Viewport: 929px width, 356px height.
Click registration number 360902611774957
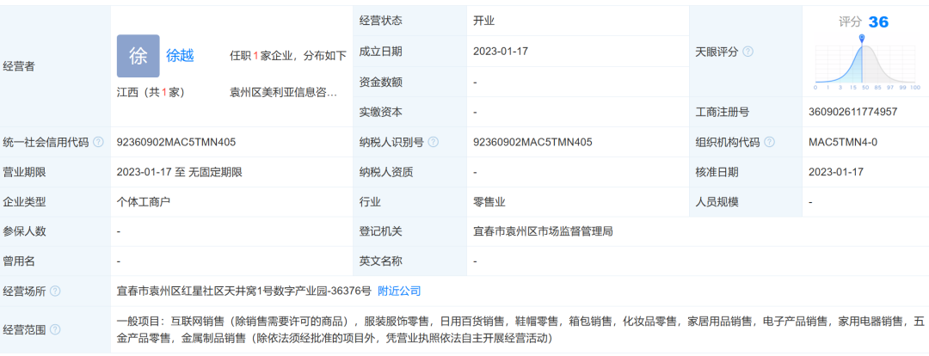(x=853, y=112)
